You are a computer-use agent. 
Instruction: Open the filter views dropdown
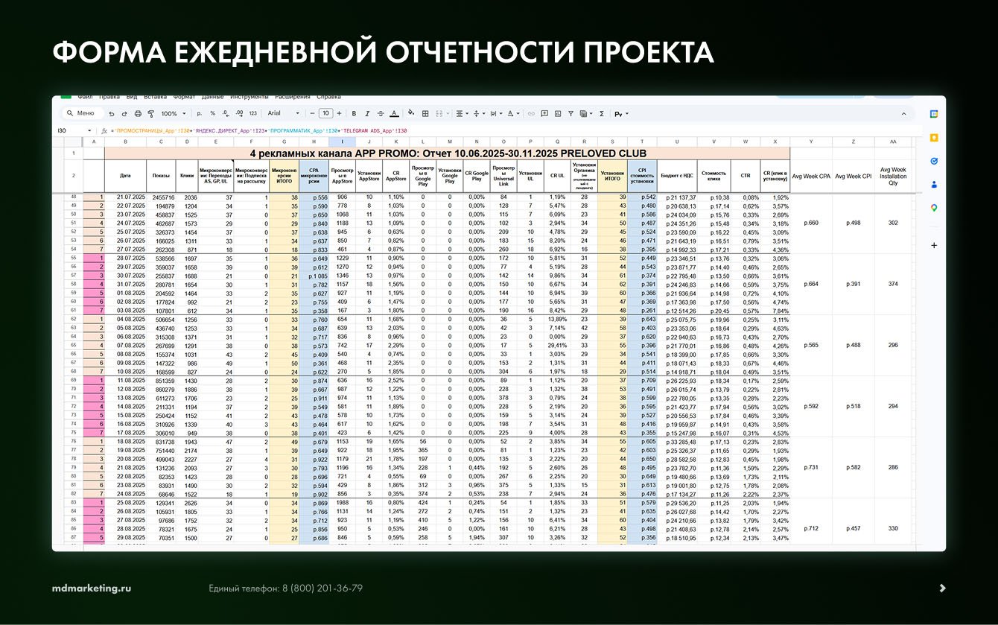pyautogui.click(x=586, y=114)
